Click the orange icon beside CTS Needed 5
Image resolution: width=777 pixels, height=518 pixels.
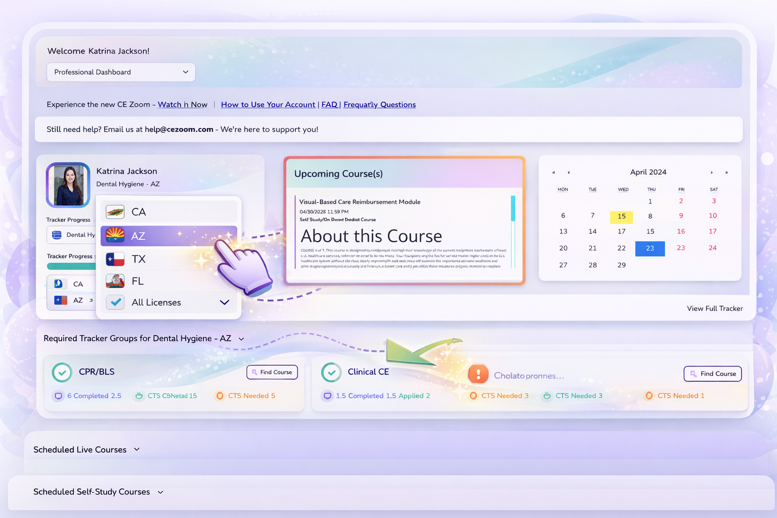click(220, 396)
